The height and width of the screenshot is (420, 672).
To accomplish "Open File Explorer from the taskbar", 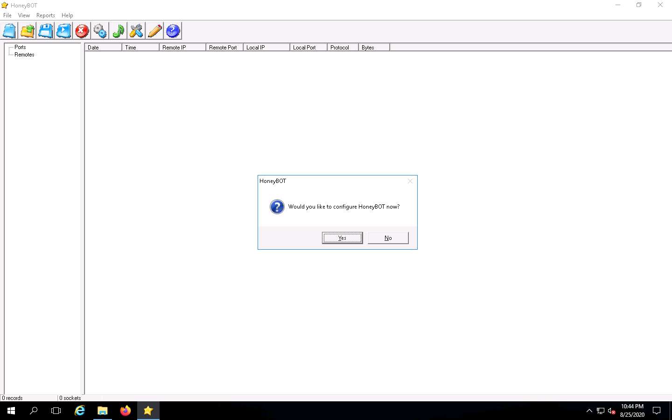I will click(103, 411).
